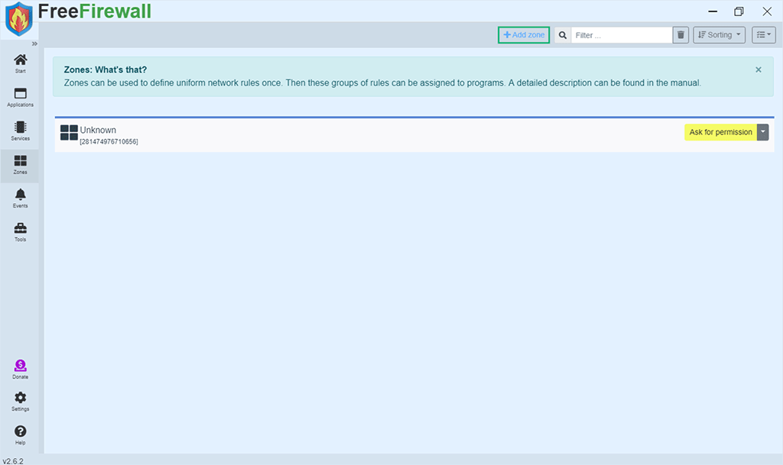The image size is (783, 465).
Task: Clear filter using the trash icon
Action: pos(681,35)
